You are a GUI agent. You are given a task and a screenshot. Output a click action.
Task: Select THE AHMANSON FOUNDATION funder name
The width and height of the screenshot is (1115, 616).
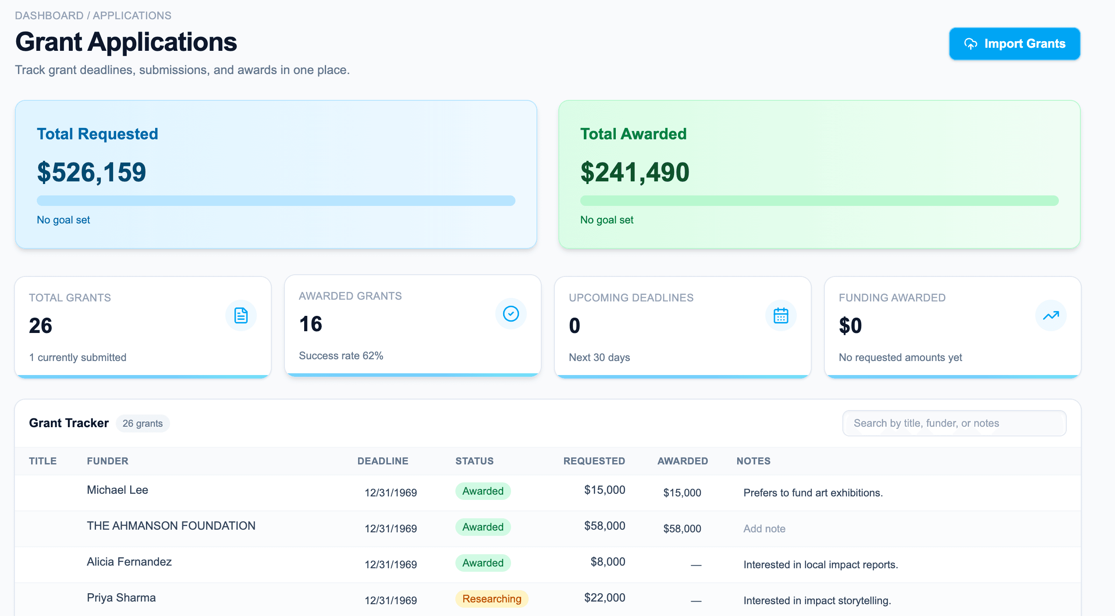point(171,526)
